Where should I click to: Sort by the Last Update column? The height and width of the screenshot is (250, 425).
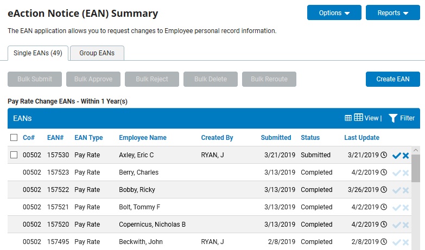click(x=361, y=138)
